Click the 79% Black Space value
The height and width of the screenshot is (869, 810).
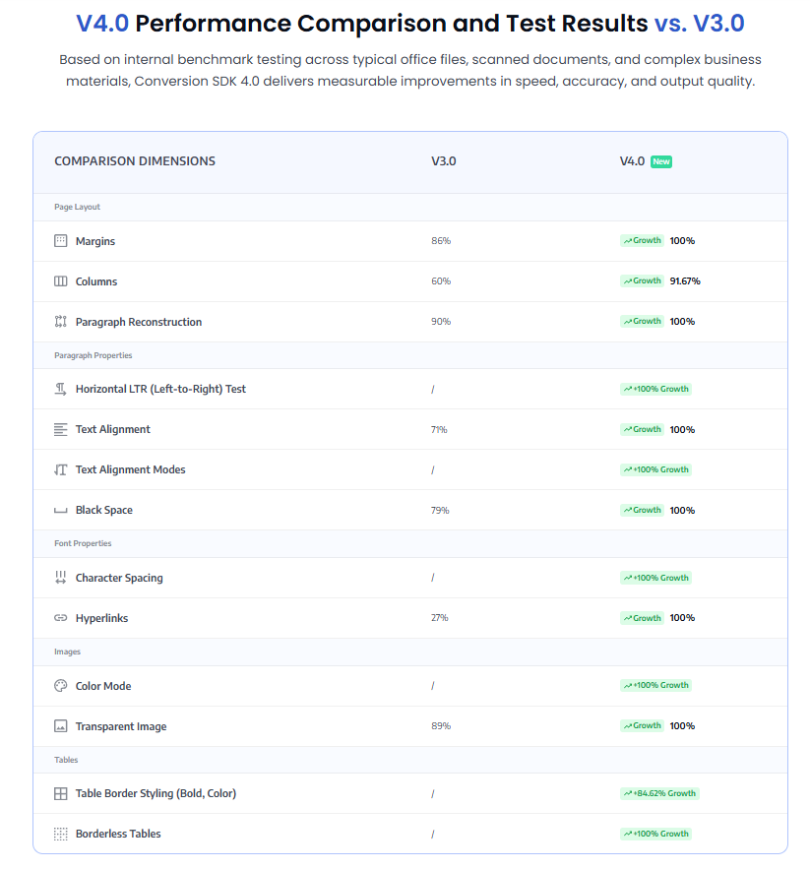click(x=440, y=510)
